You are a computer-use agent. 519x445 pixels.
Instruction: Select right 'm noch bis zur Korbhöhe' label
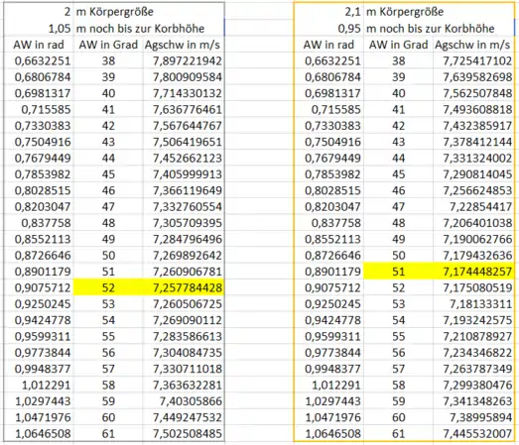pos(431,29)
